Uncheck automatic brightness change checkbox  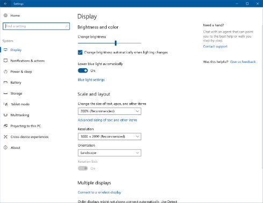(80, 52)
